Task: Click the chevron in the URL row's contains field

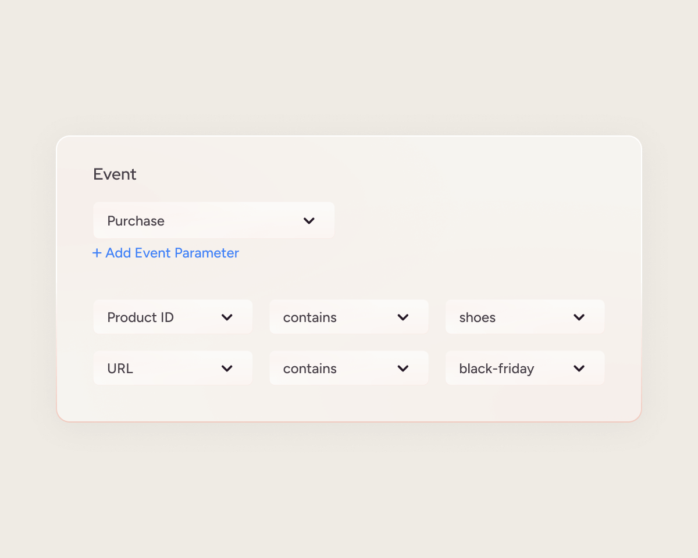Action: pos(403,369)
